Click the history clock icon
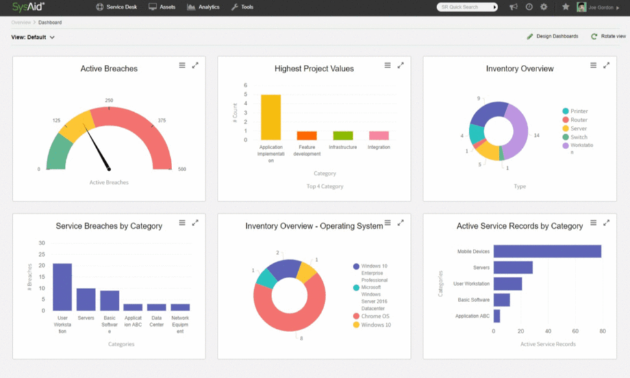This screenshot has width=630, height=378. (x=528, y=7)
